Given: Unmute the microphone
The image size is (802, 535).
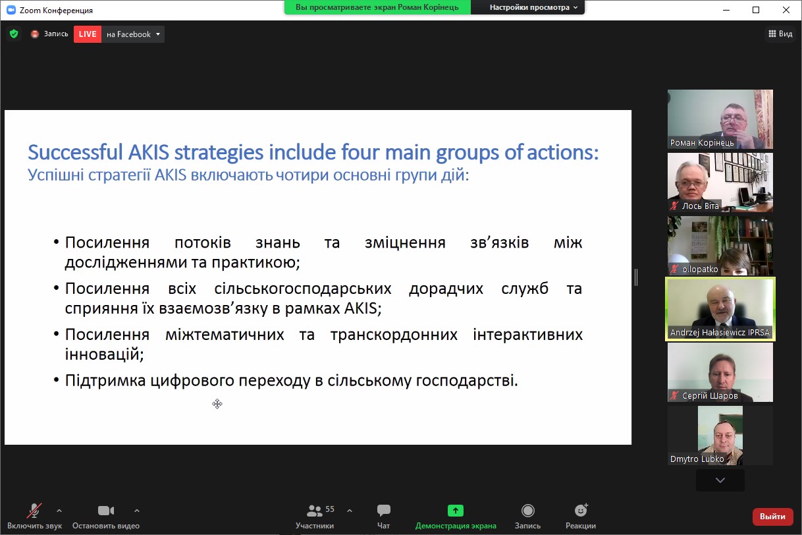Looking at the screenshot, I should [x=34, y=516].
